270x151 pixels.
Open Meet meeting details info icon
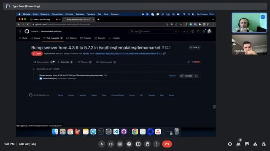click(230, 144)
